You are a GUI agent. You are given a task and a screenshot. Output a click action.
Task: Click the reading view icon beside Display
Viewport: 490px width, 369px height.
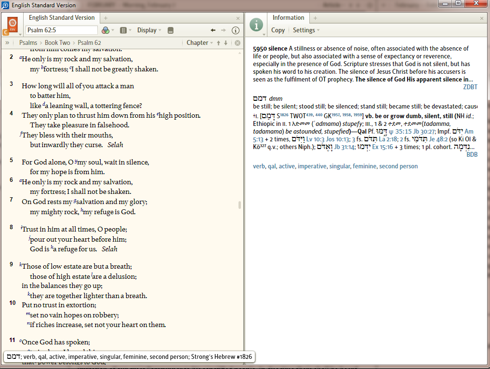[x=170, y=30]
